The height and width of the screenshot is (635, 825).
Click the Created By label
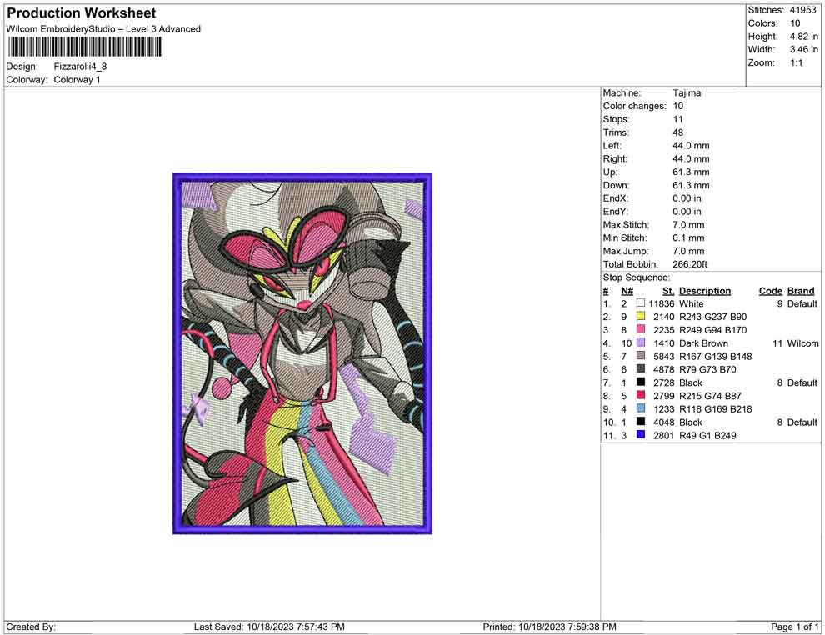pos(31,627)
